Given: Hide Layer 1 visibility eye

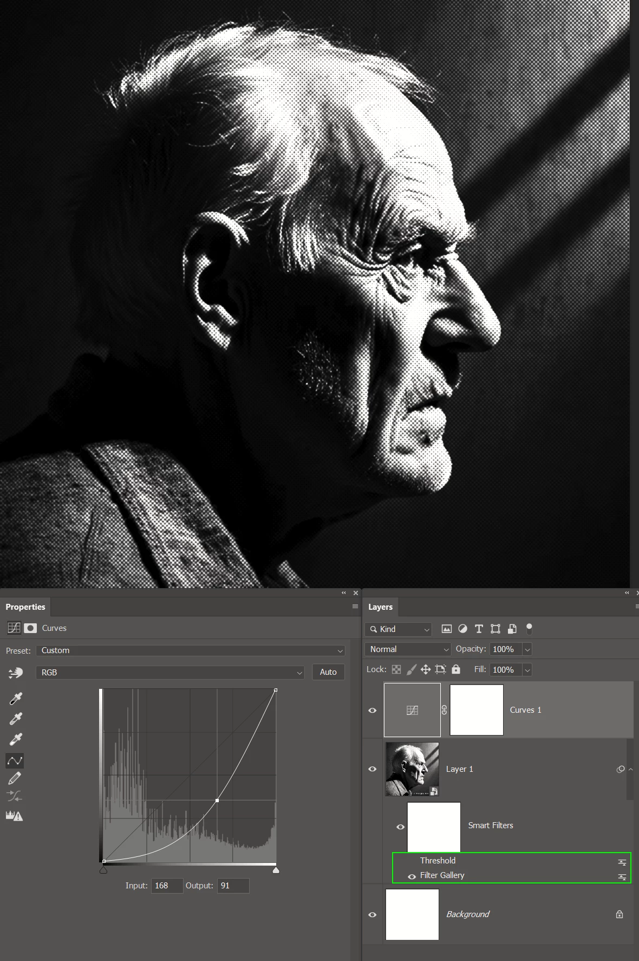Looking at the screenshot, I should coord(373,769).
